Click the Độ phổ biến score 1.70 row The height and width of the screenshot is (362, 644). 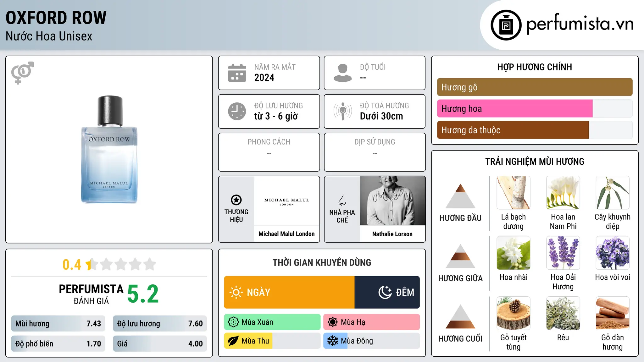[x=58, y=343]
